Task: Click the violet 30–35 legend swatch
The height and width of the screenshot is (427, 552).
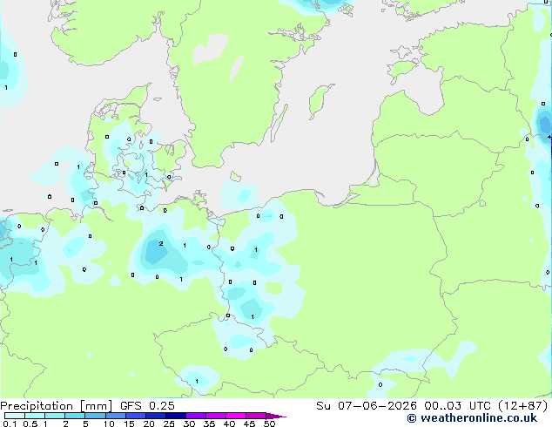Action: (196, 416)
